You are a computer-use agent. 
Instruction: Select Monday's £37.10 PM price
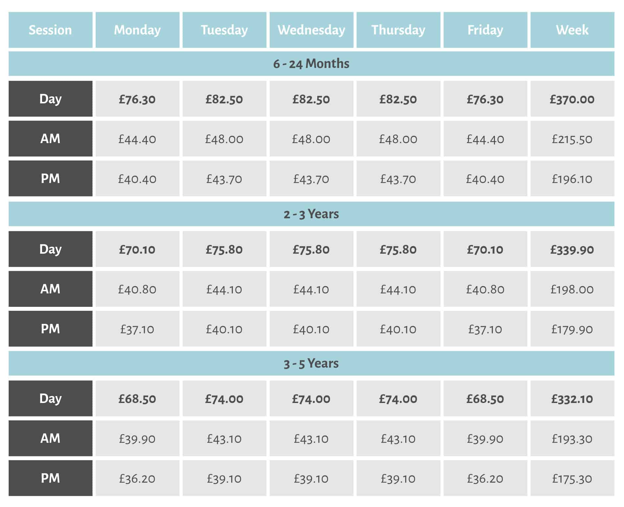(137, 329)
